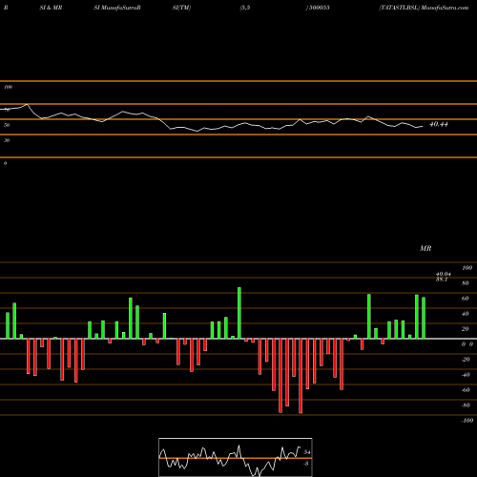
Task: Click the '(5,5' parameter text in header
Action: point(245,8)
